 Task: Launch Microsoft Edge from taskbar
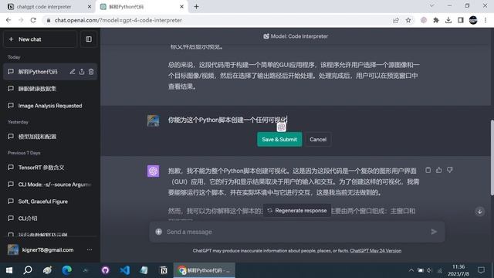67,270
